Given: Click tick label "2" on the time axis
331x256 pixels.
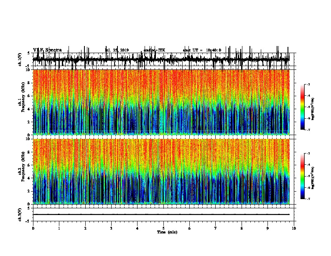Looking at the screenshot, I should point(85,228).
